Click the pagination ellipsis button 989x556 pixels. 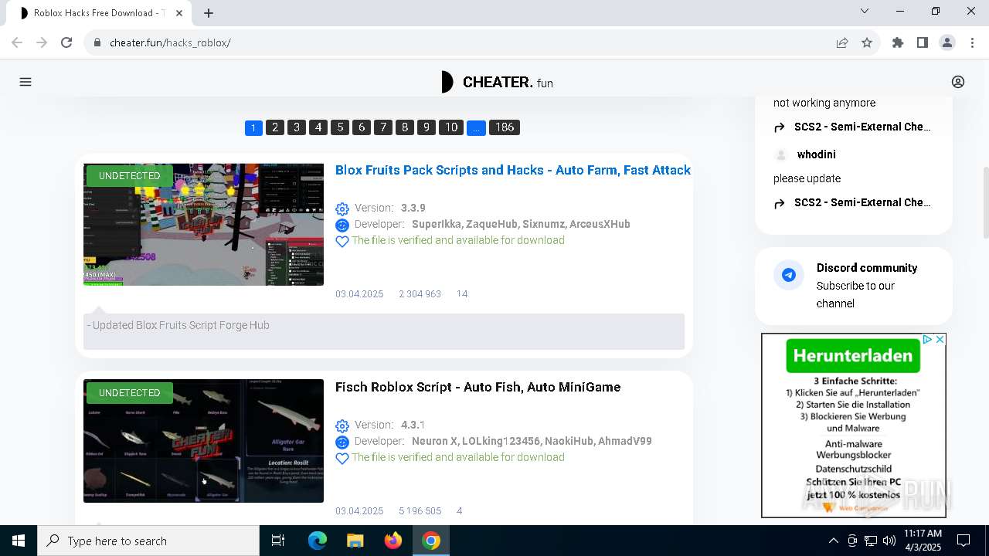coord(477,127)
